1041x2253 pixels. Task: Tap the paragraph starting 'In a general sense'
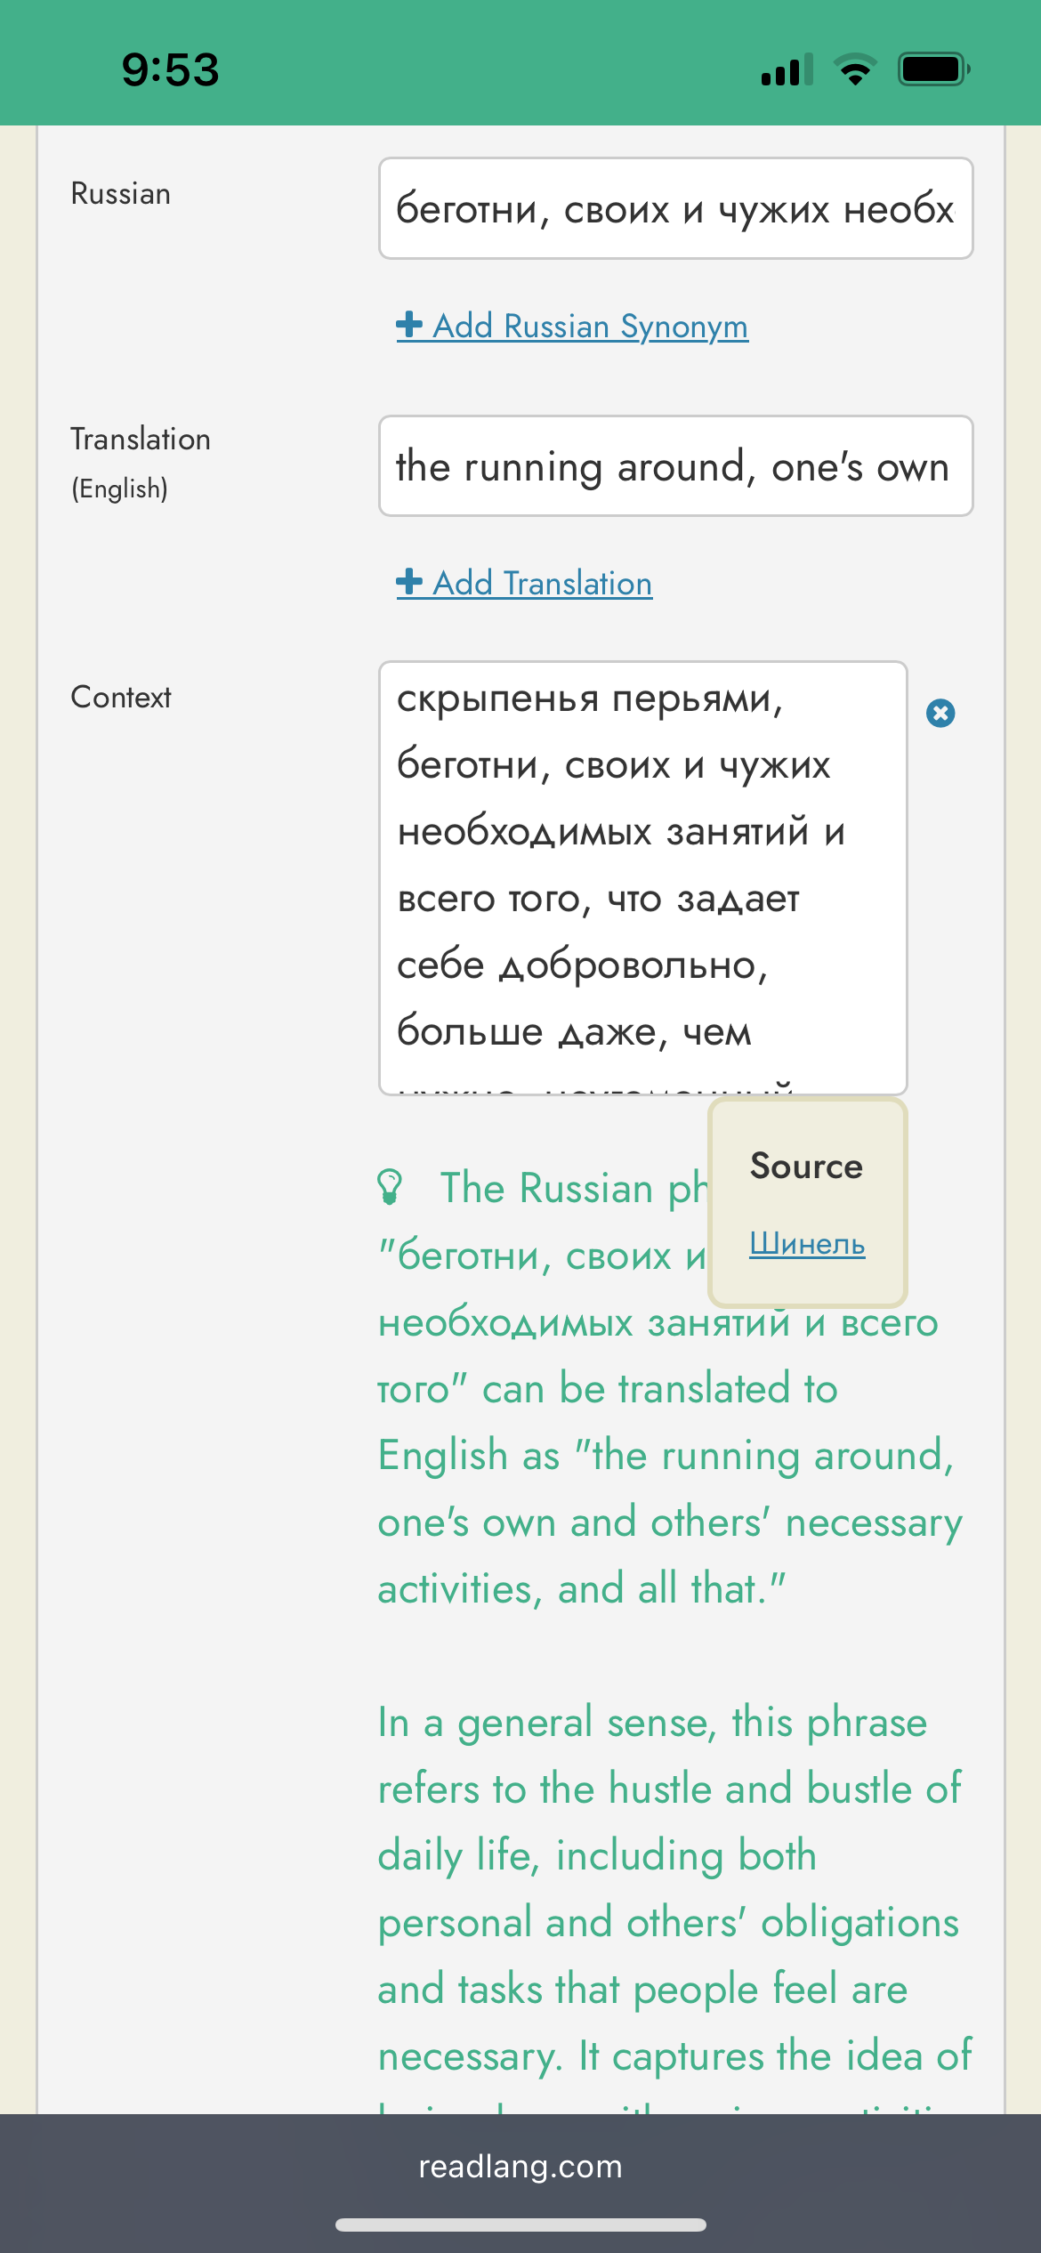pos(667,1886)
